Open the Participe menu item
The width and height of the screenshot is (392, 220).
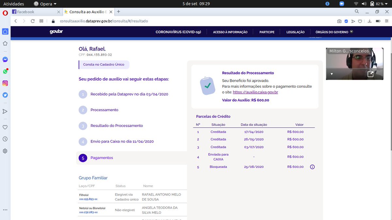click(267, 32)
